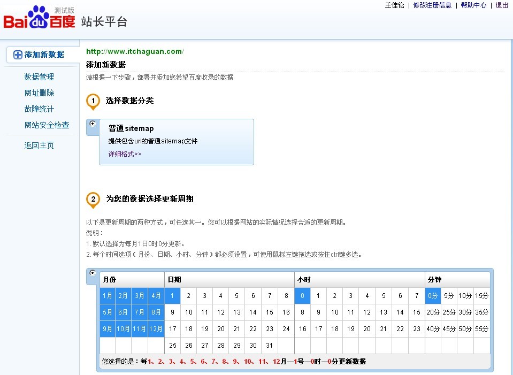Select minute 30分
Screen dimensions: 513x375
click(x=465, y=312)
